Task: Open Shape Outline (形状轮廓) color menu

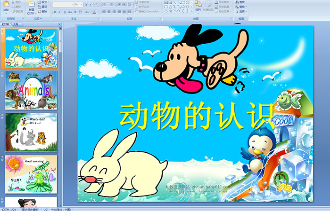Action: tap(223, 7)
